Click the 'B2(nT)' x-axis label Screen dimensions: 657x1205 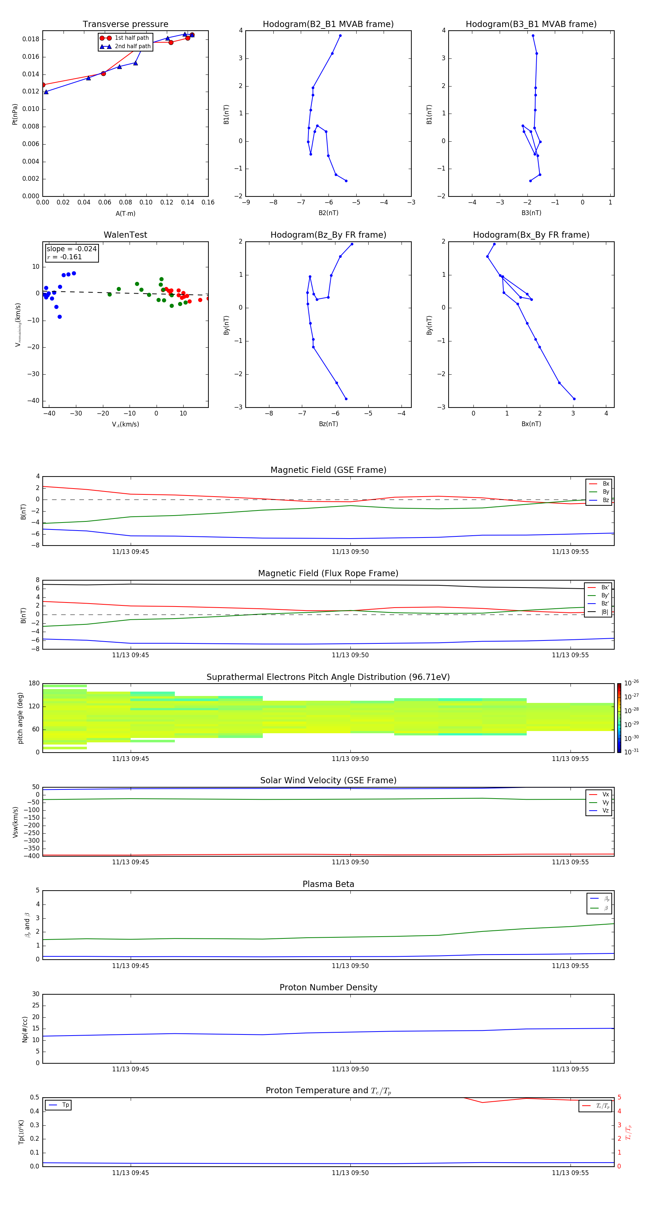pos(328,213)
